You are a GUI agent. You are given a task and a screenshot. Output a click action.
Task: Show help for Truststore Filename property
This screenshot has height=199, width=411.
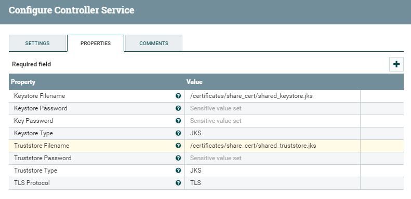(178, 146)
